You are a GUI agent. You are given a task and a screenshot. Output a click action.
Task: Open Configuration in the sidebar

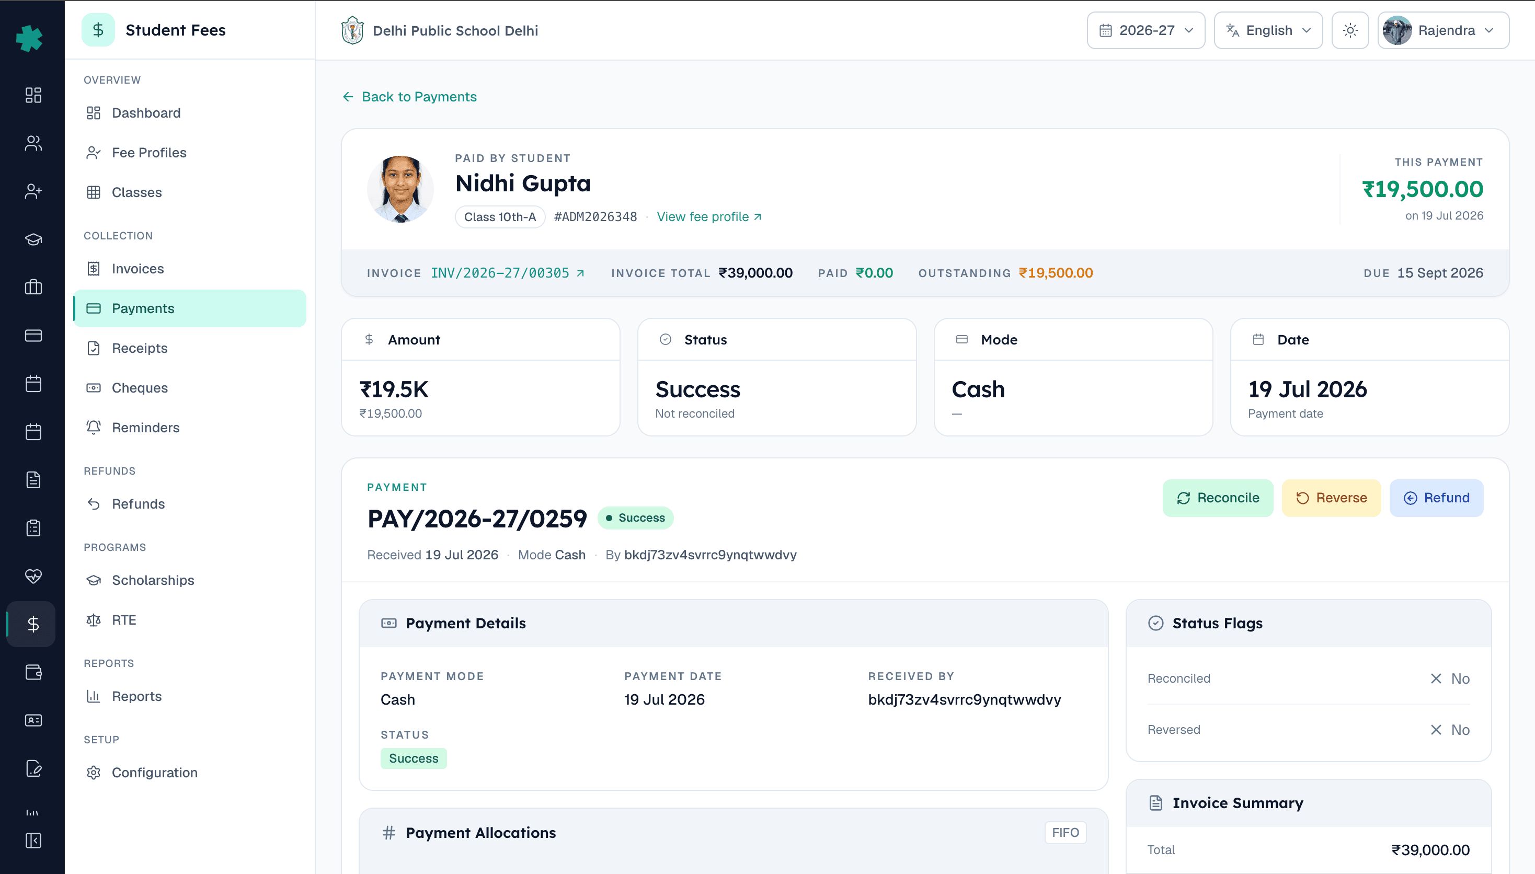click(x=189, y=773)
